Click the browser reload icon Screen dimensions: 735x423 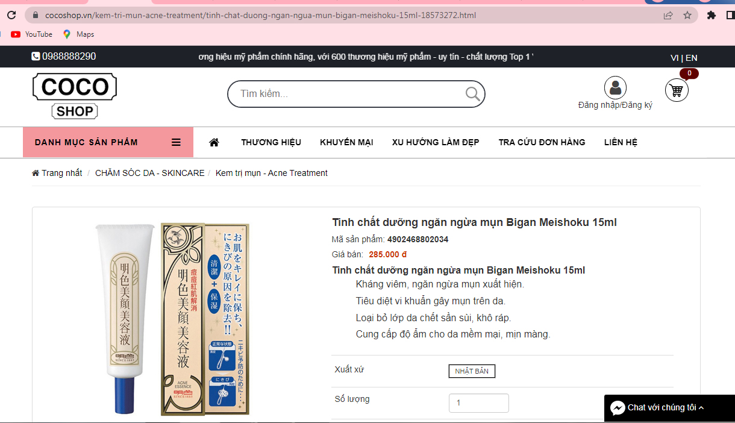coord(11,15)
